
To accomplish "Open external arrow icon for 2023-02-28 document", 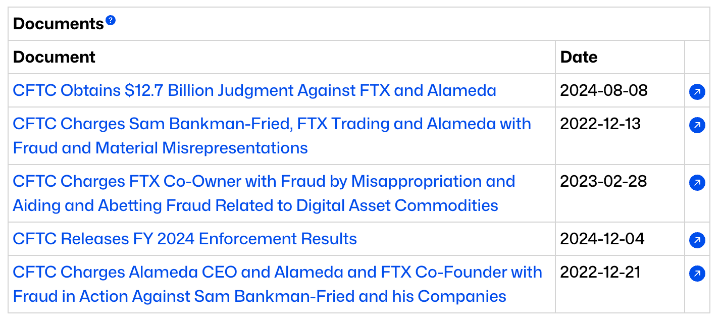I will pos(697,182).
